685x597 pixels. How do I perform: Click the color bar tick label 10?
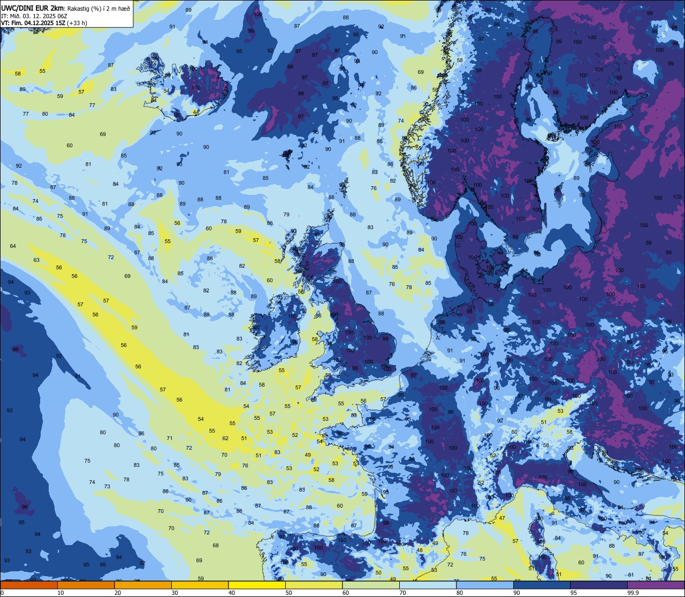(x=60, y=593)
